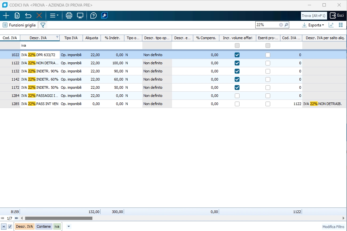The image size is (347, 231).
Task: Enable Incr. volume affari for code 1284
Action: pyautogui.click(x=237, y=96)
